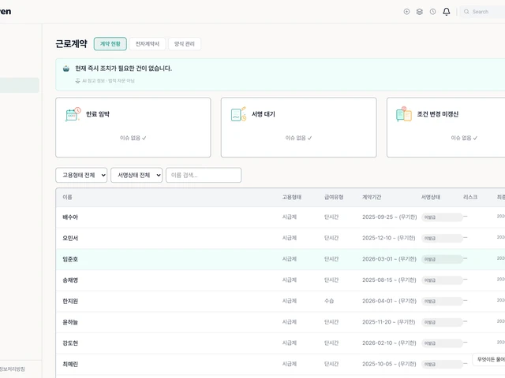Click the 수습 pay type in 한지원's row
This screenshot has width=505, height=378.
[329, 301]
